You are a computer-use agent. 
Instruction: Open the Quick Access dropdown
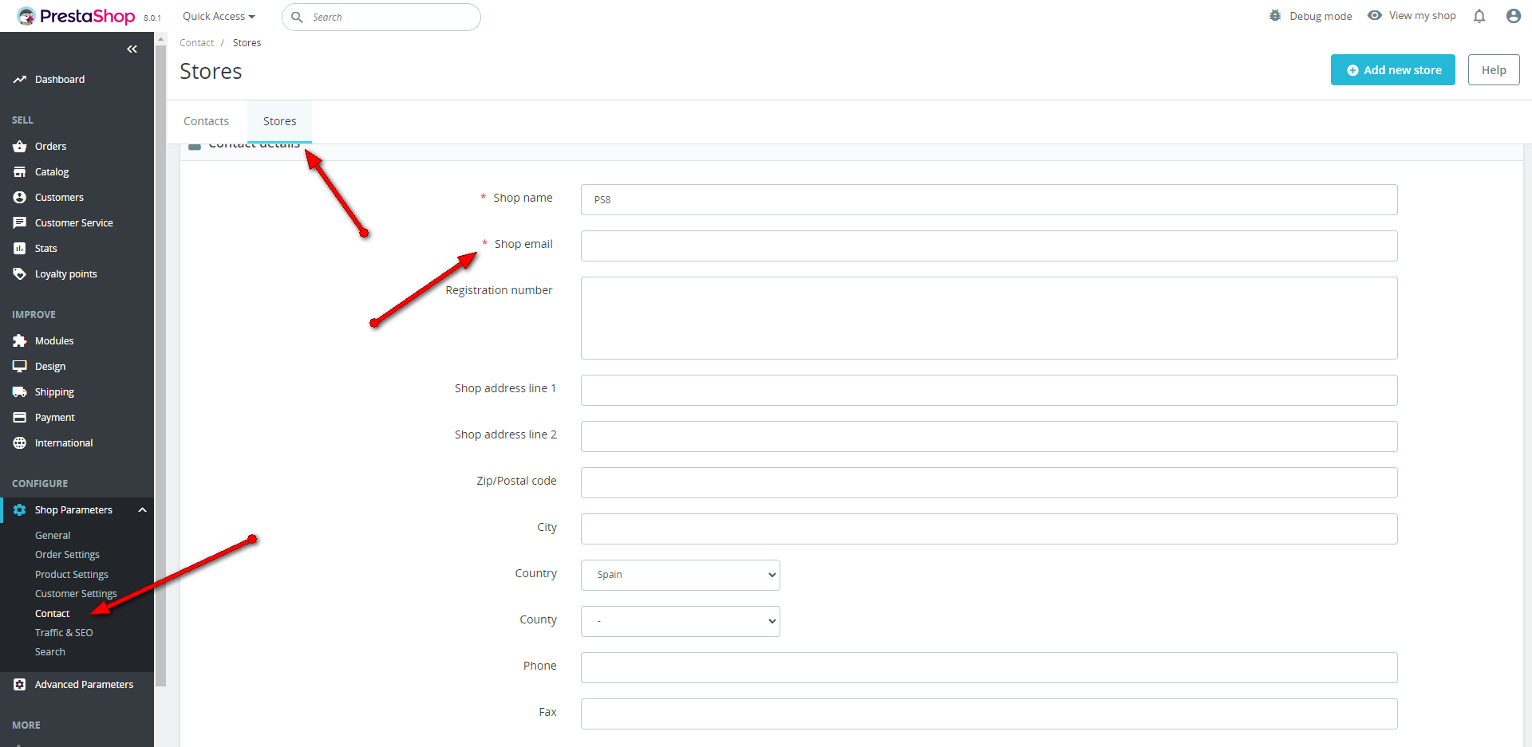click(219, 17)
